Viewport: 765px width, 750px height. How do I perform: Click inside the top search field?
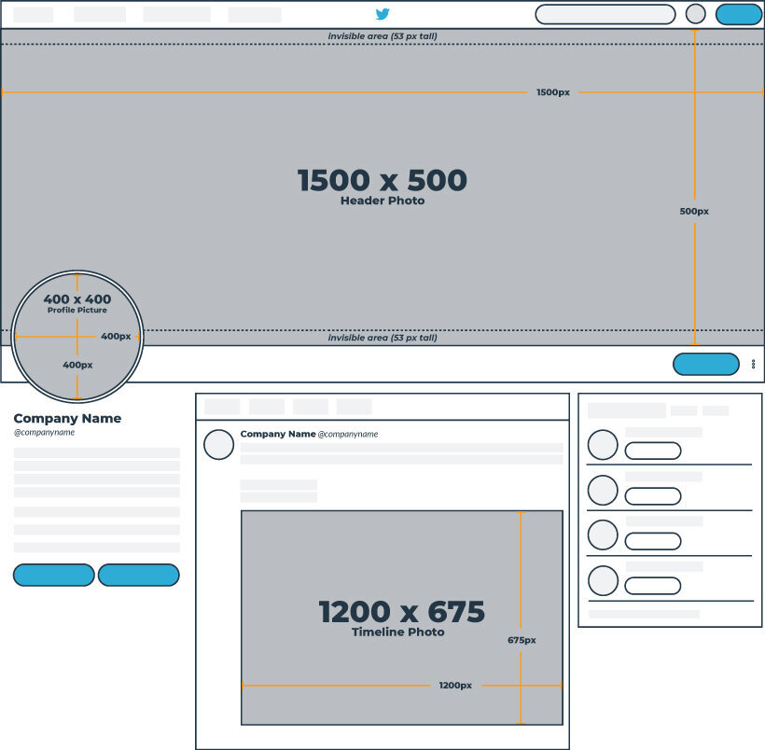(x=605, y=14)
